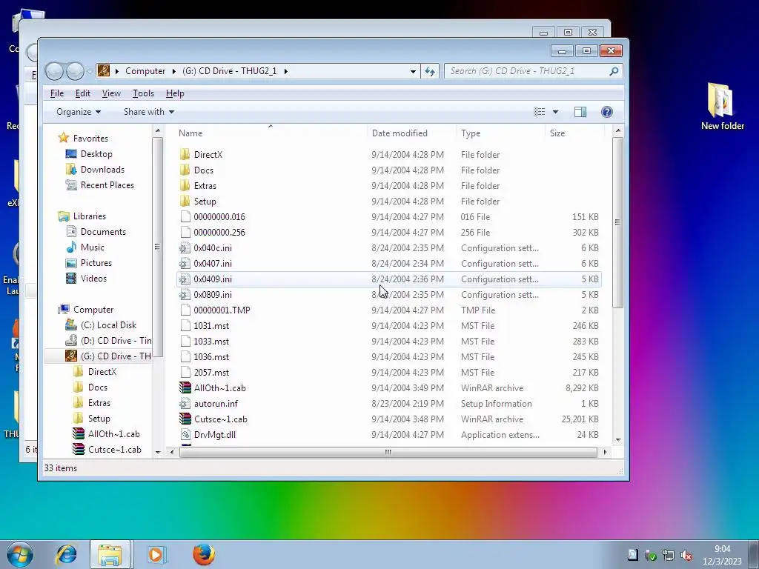Expand the Computer breadcrumb arrow
Image resolution: width=759 pixels, height=569 pixels.
pos(173,71)
